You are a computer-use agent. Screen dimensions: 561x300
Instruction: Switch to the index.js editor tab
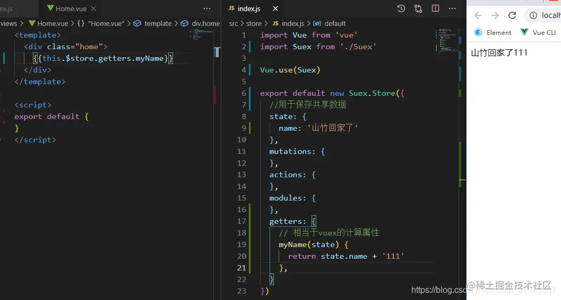249,8
